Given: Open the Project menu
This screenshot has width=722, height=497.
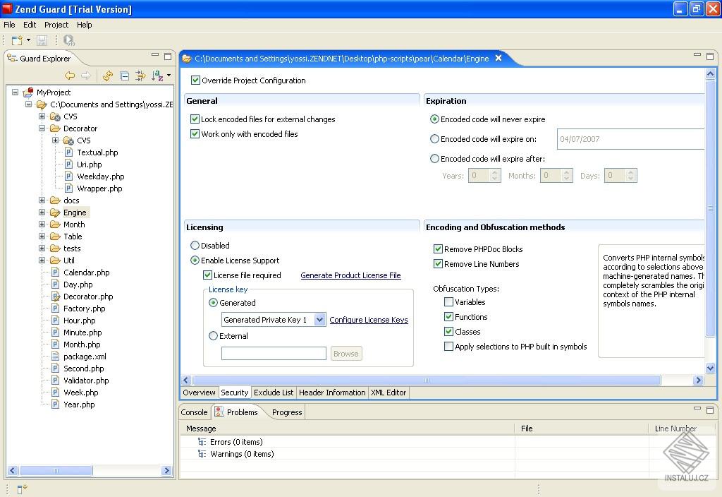Looking at the screenshot, I should tap(56, 25).
